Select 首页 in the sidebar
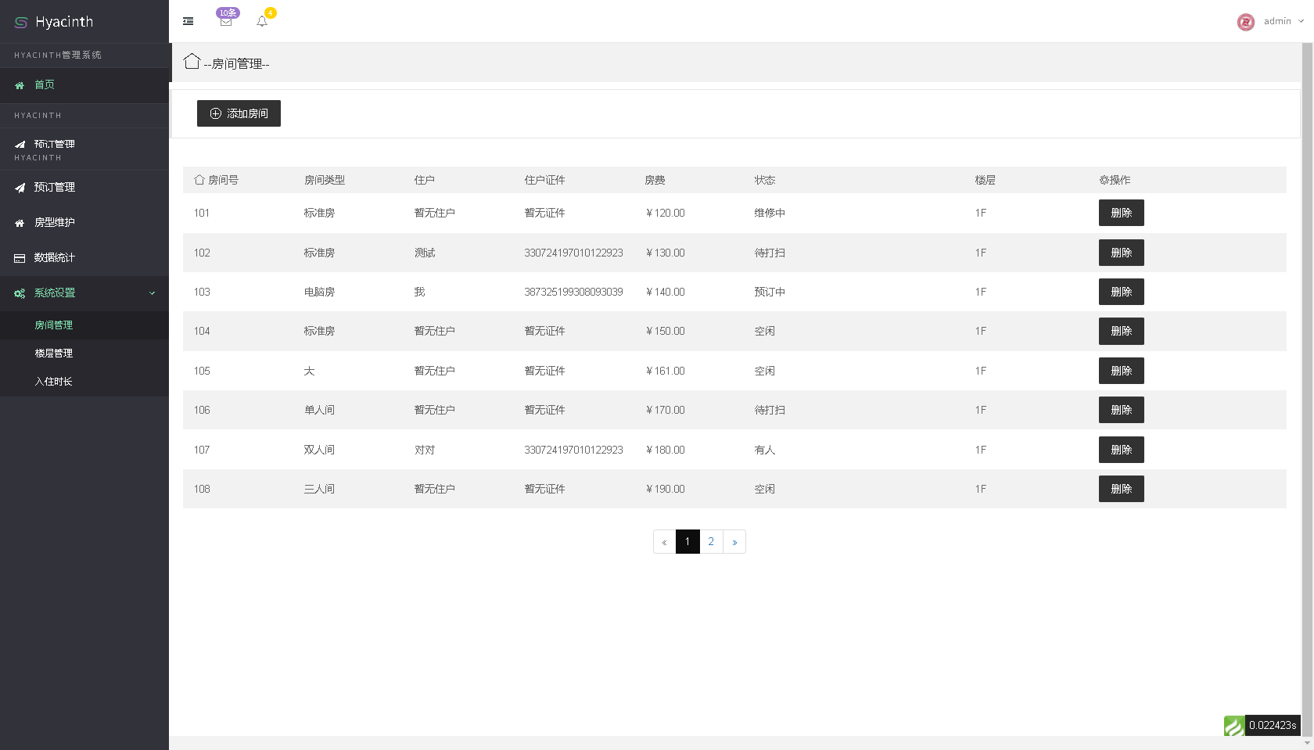Image resolution: width=1314 pixels, height=750 pixels. click(x=45, y=85)
